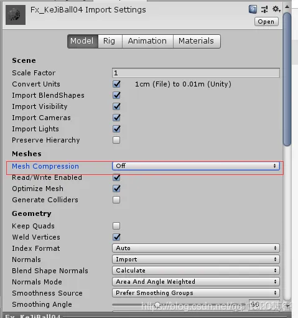
Task: Click the Geometry section heading
Action: click(x=32, y=213)
